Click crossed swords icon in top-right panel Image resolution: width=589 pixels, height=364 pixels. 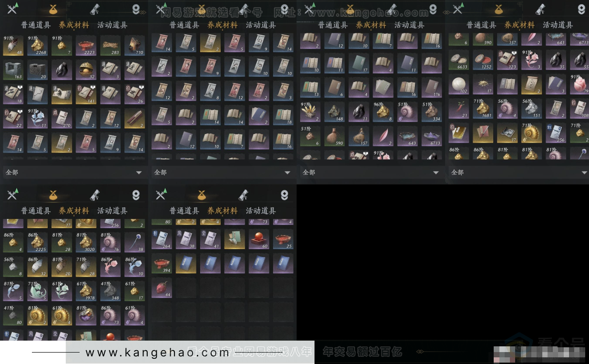(x=457, y=9)
